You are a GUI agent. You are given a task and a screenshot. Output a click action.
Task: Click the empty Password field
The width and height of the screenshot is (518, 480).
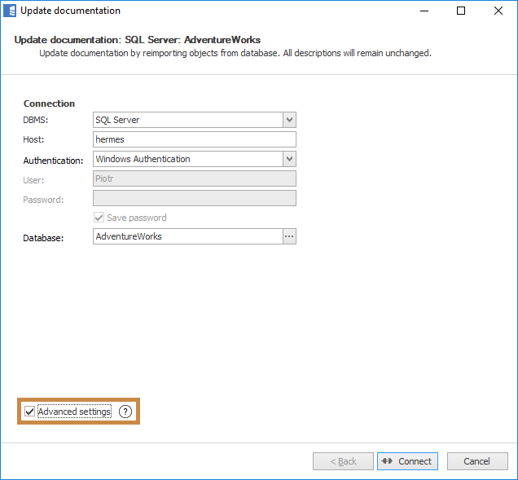pos(194,198)
